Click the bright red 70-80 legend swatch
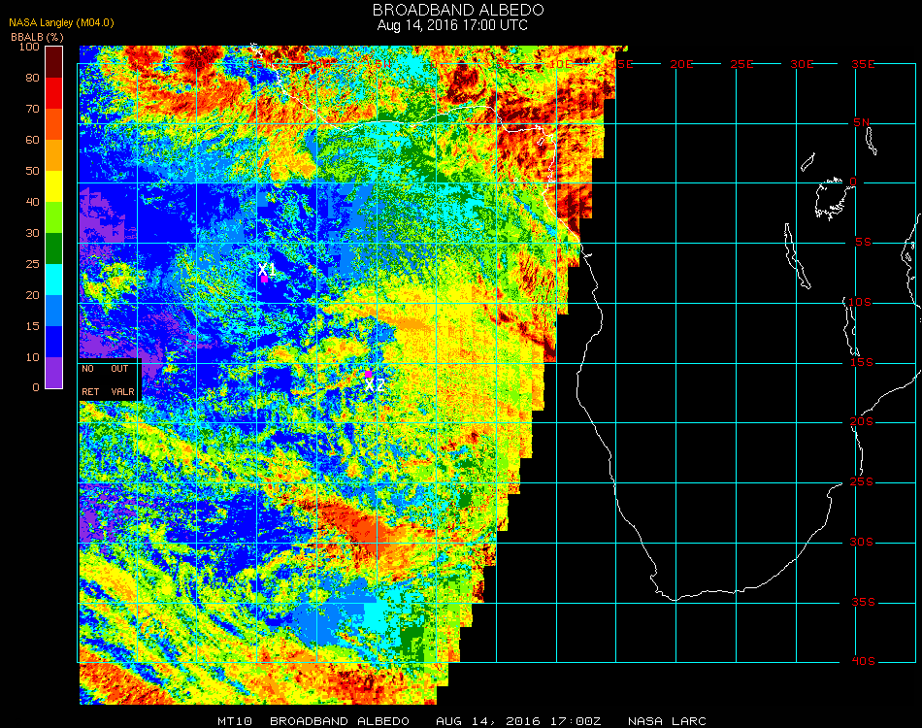The height and width of the screenshot is (728, 922). (53, 93)
